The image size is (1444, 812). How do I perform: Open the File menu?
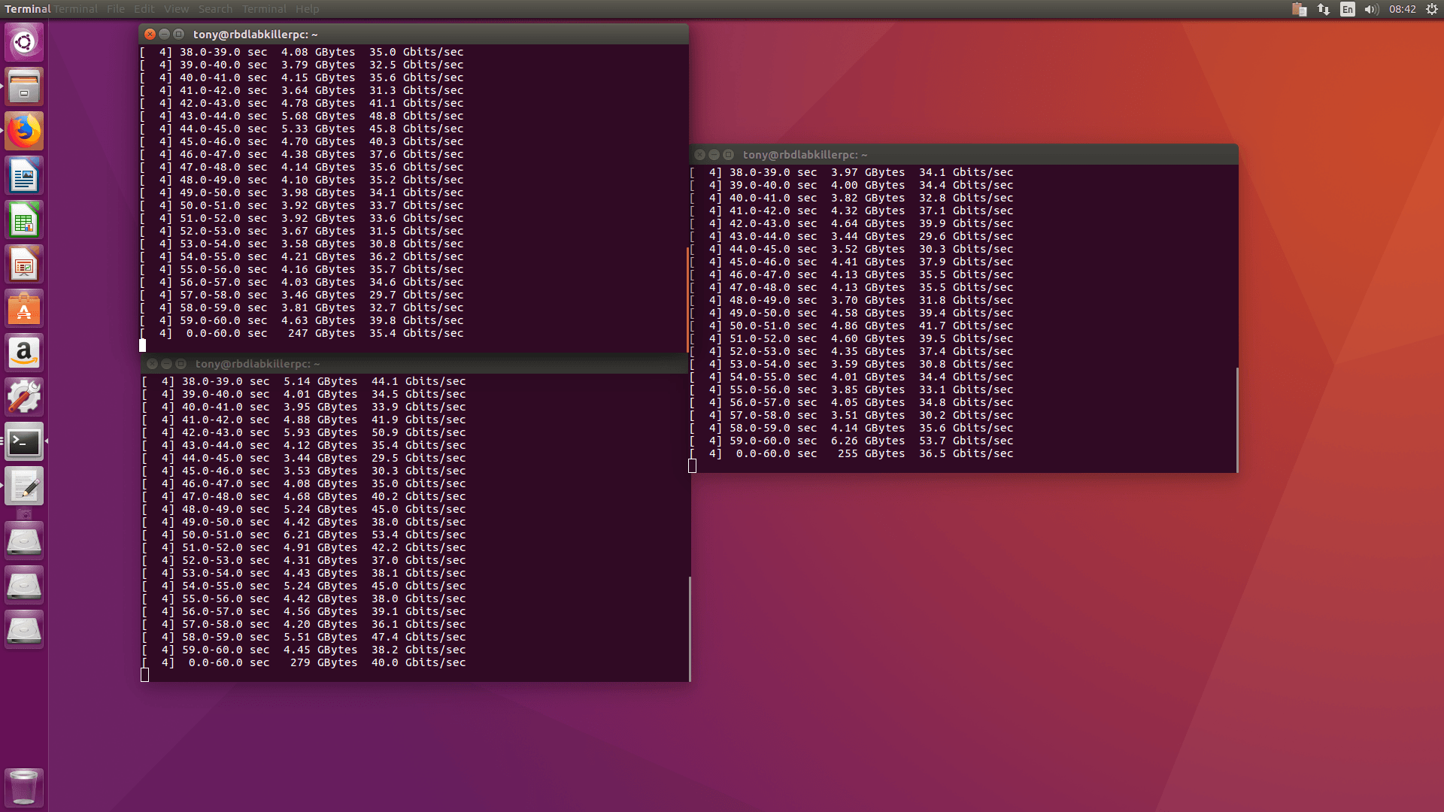pyautogui.click(x=116, y=9)
